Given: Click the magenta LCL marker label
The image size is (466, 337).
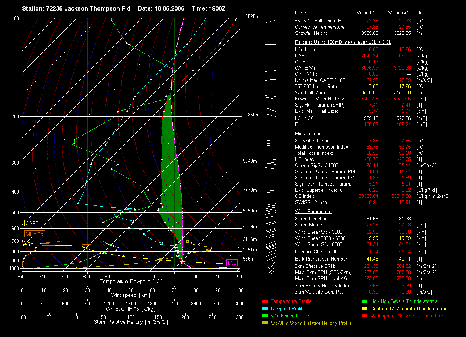Looking at the screenshot, I should coord(232,263).
